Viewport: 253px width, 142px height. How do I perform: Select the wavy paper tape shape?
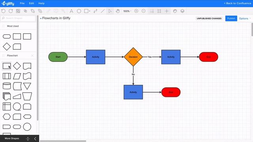click(x=27, y=76)
